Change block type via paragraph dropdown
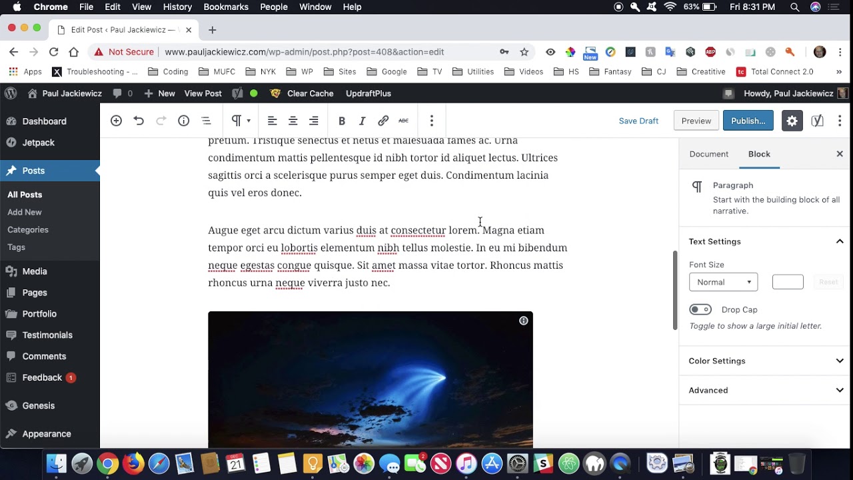Viewport: 853px width, 480px height. 241,121
